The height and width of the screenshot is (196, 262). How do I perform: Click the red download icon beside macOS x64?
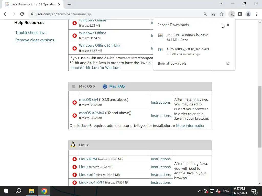74,102
